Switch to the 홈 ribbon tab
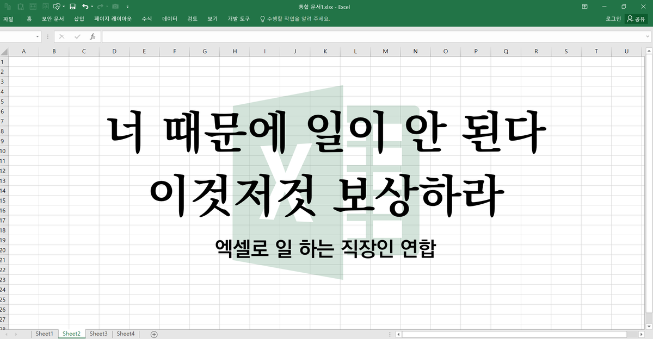 [x=29, y=18]
